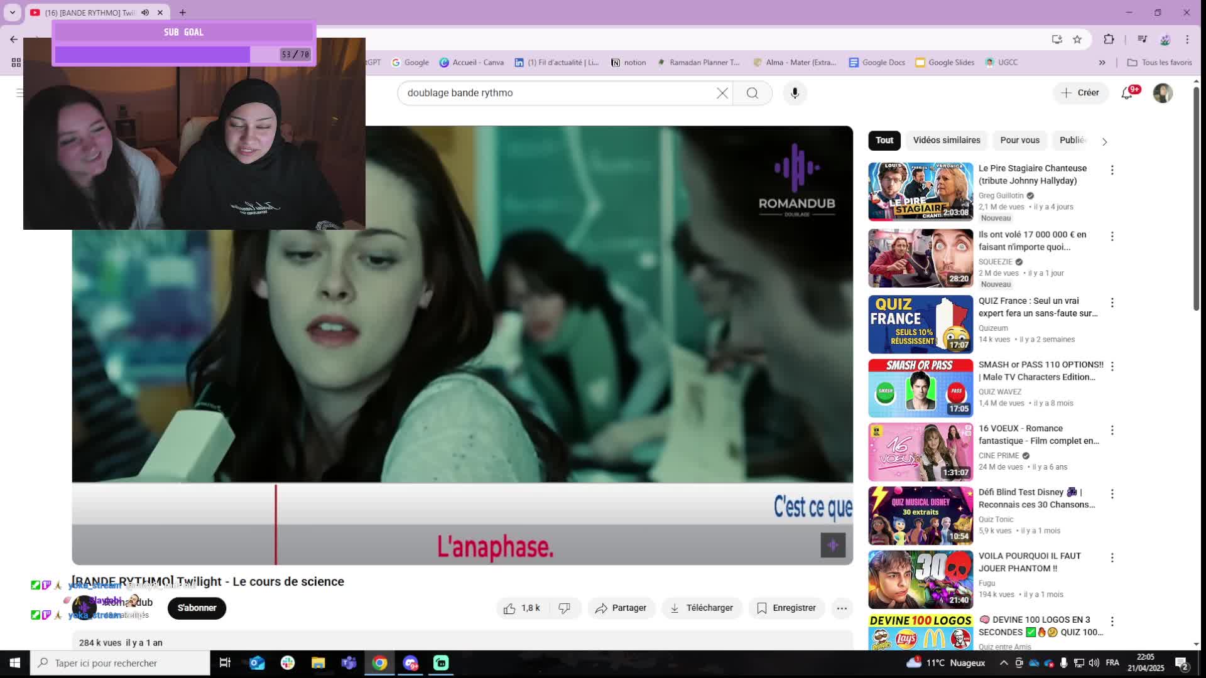Open Microsoft Teams from the taskbar
1206x678 pixels.
tap(349, 663)
